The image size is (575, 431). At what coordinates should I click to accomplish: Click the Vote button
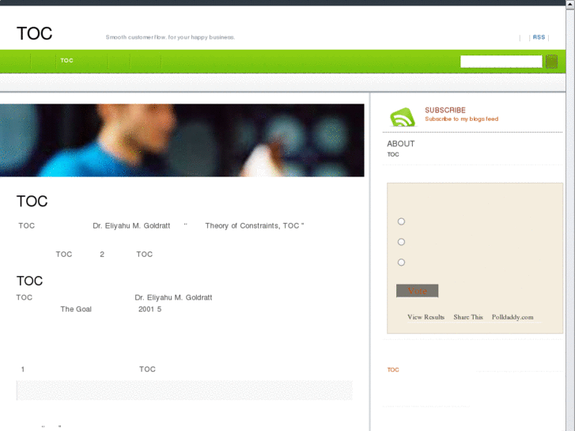point(418,291)
